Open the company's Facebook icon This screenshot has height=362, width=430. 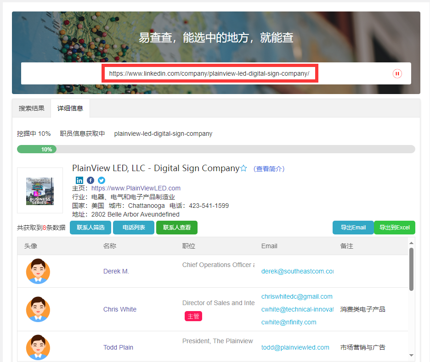91,180
